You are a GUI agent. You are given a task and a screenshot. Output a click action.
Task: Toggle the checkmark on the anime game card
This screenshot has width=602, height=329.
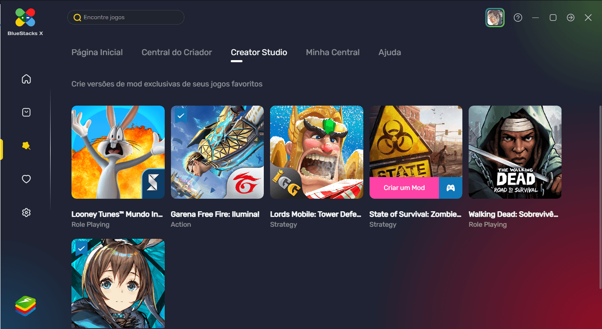[82, 249]
